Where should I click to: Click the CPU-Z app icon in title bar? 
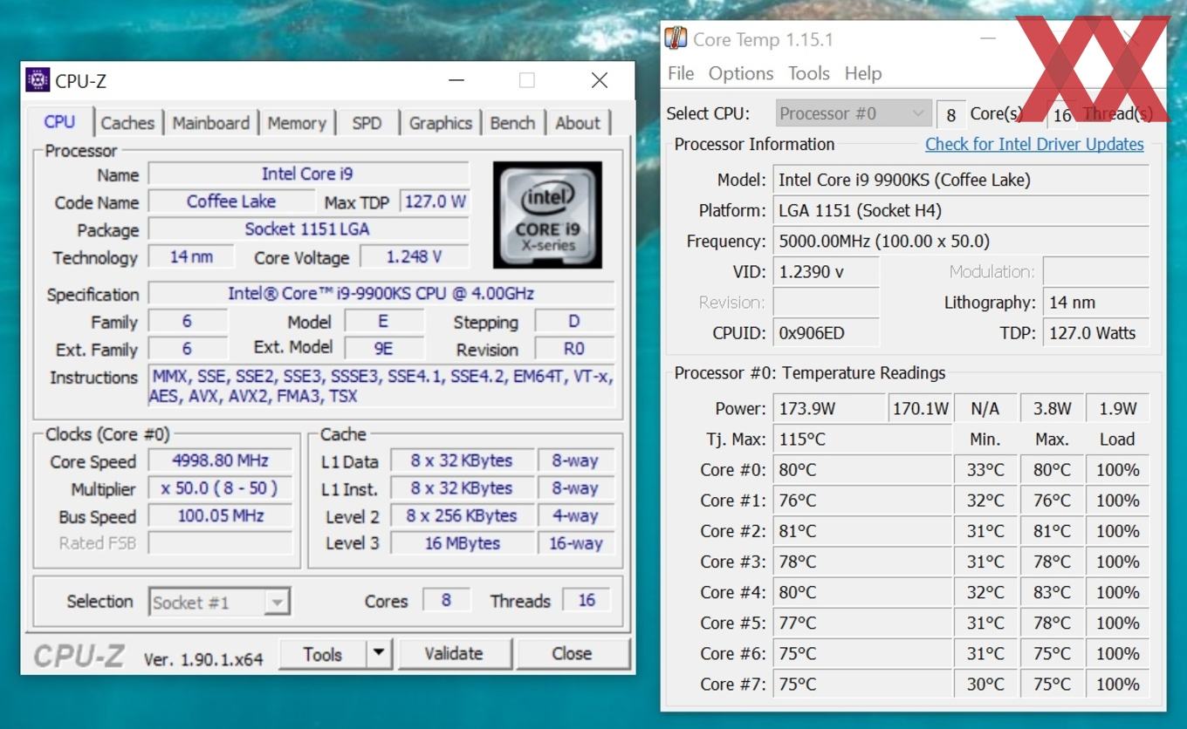(38, 80)
